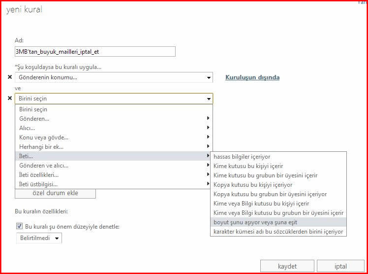This screenshot has height=274, width=368.
Task: Open 'Konu veya gövde...' submenu
Action: tap(114, 137)
